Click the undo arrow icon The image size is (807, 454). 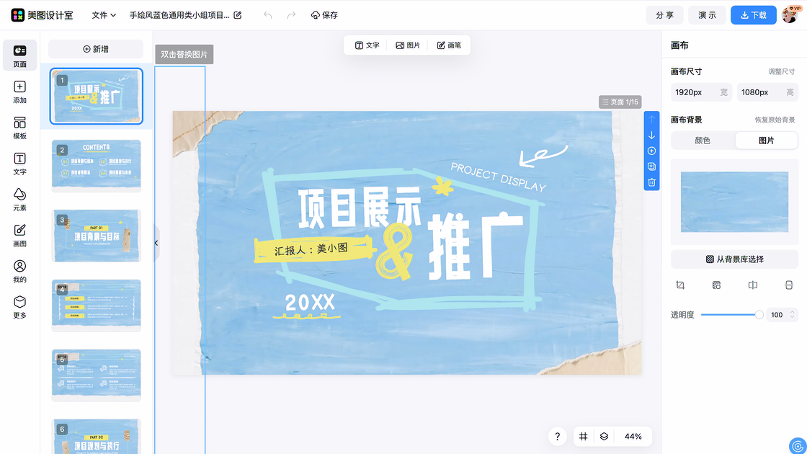click(268, 15)
